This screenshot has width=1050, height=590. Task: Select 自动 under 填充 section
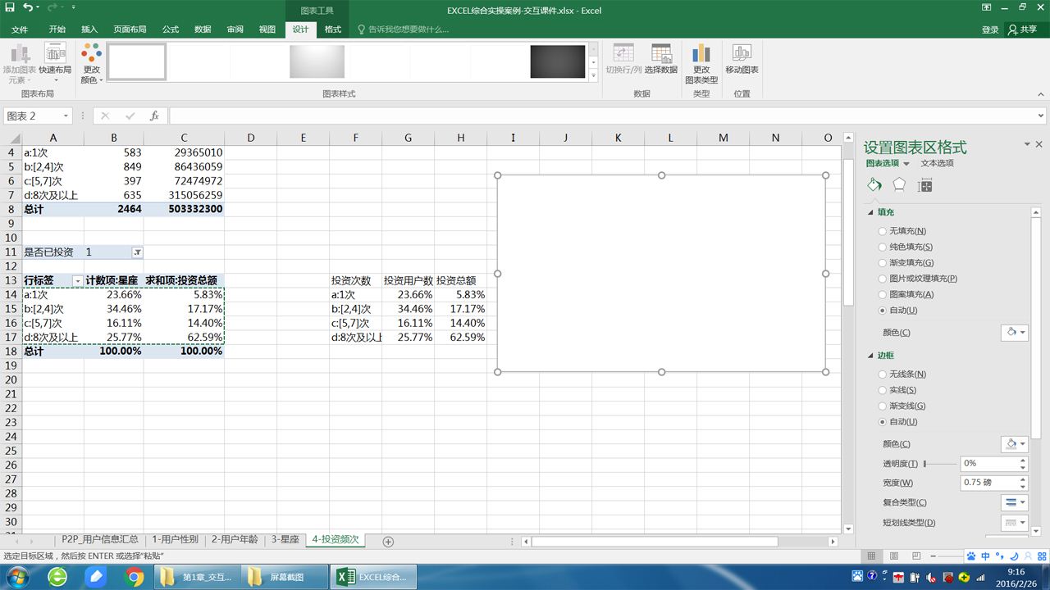click(898, 310)
